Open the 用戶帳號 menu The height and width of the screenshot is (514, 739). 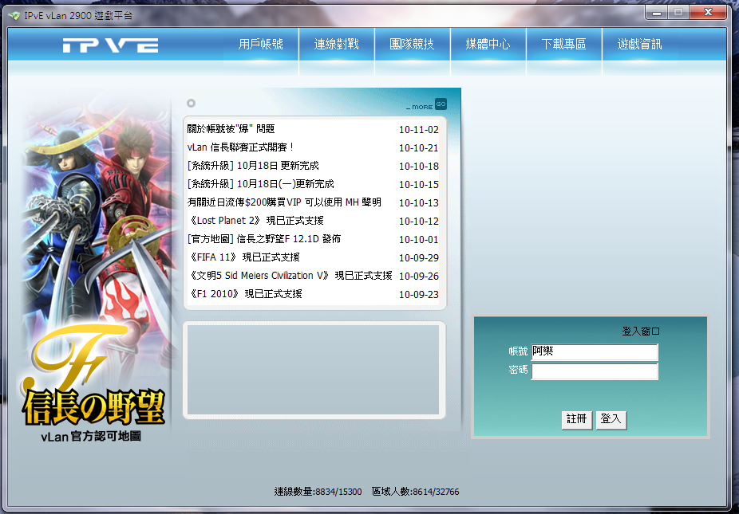pyautogui.click(x=261, y=45)
